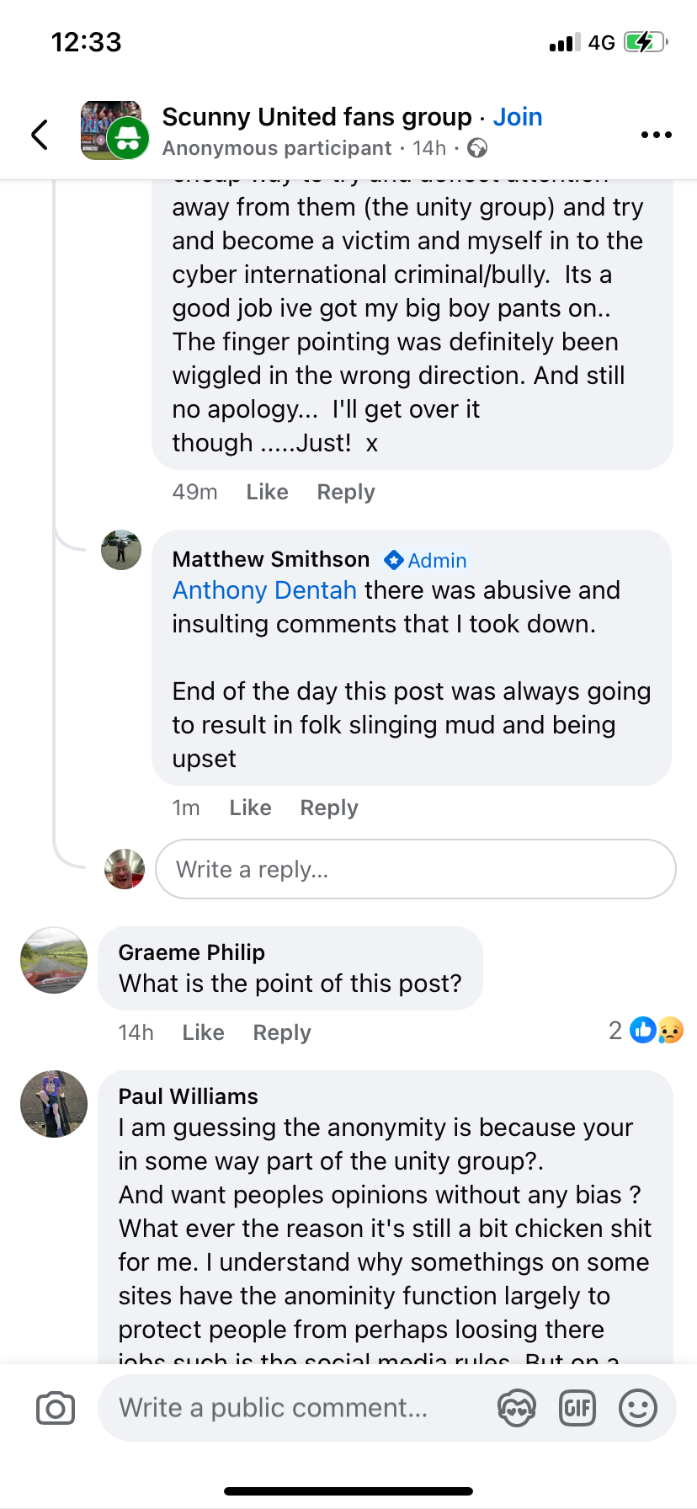697x1509 pixels.
Task: Tap the globe public privacy icon
Action: click(477, 148)
